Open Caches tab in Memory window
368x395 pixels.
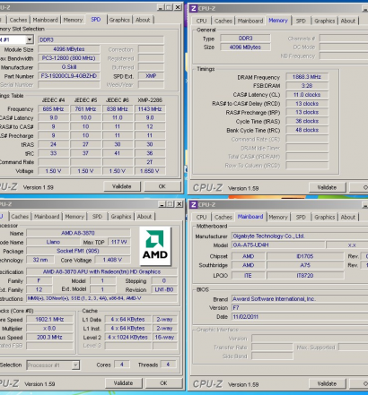pos(223,21)
